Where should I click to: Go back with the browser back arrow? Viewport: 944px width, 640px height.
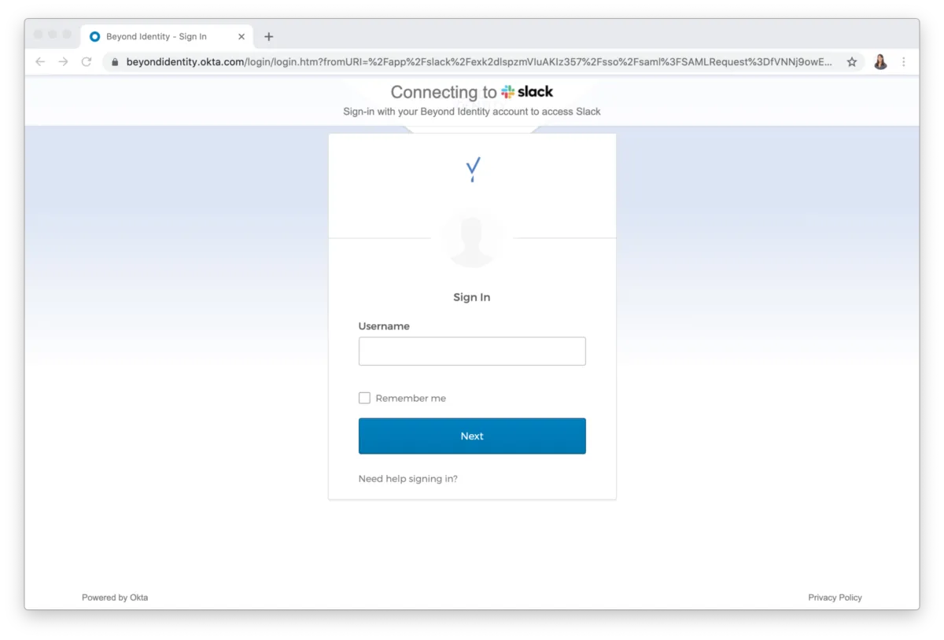pyautogui.click(x=40, y=61)
